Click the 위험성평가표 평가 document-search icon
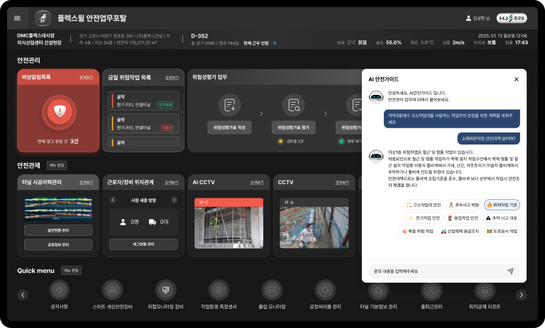 point(294,105)
